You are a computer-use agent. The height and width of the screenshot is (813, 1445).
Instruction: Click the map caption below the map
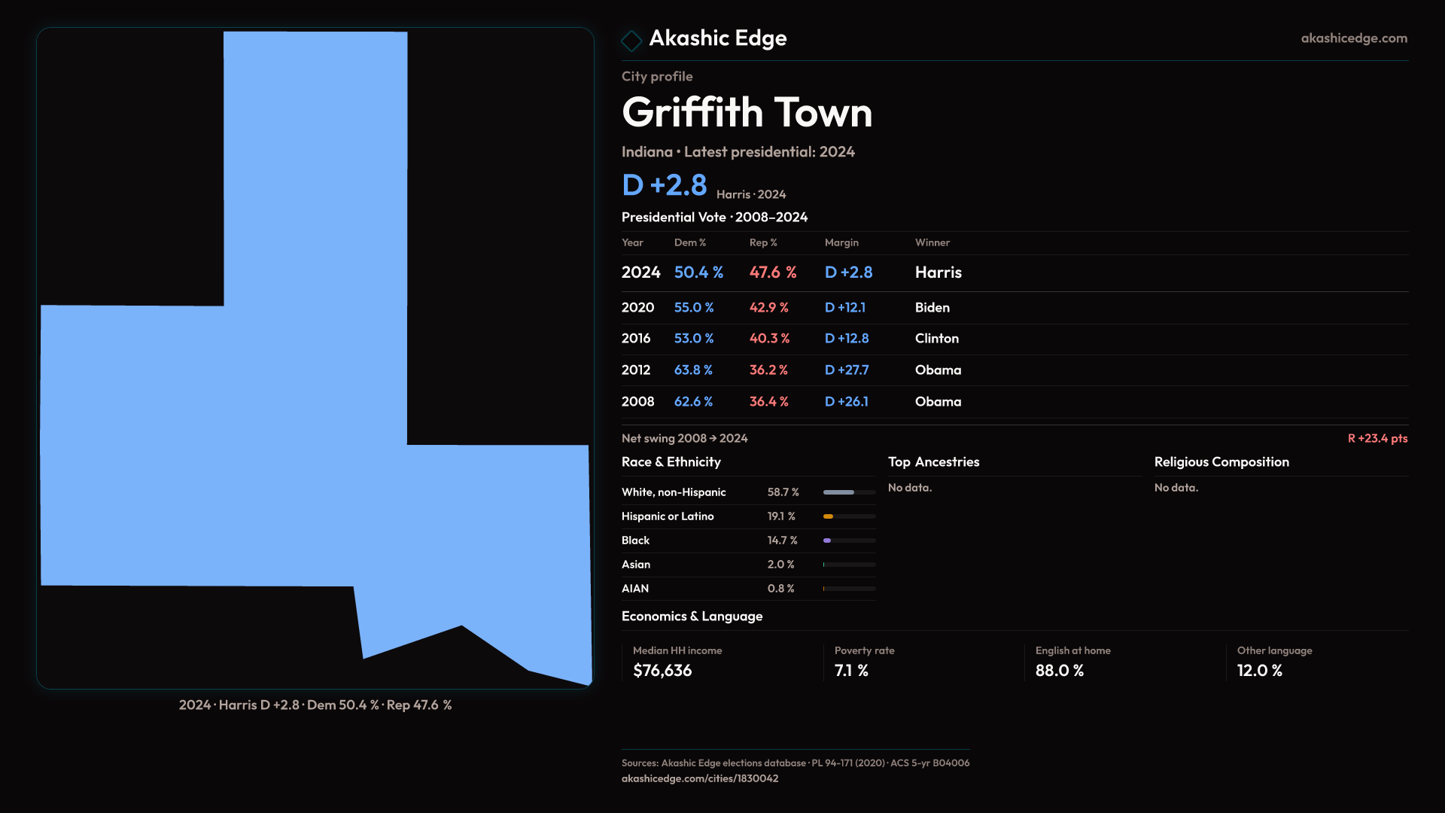(x=315, y=705)
